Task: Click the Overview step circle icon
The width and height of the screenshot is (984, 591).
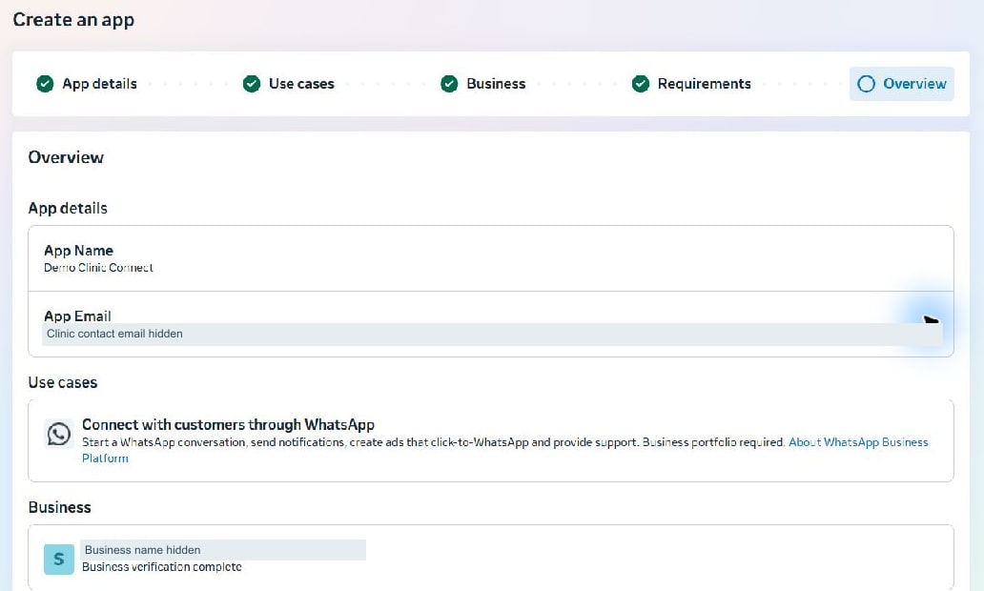Action: [866, 84]
